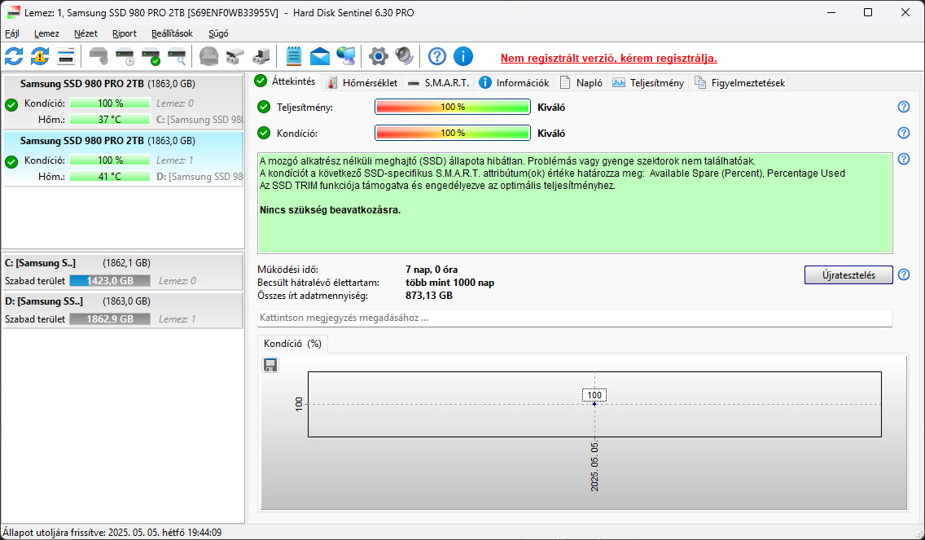Click the 1423,0 GB free space bar
The width and height of the screenshot is (925, 540).
[x=110, y=281]
